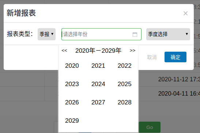Select year 2021 in the picker
The image size is (200, 133).
(98, 66)
